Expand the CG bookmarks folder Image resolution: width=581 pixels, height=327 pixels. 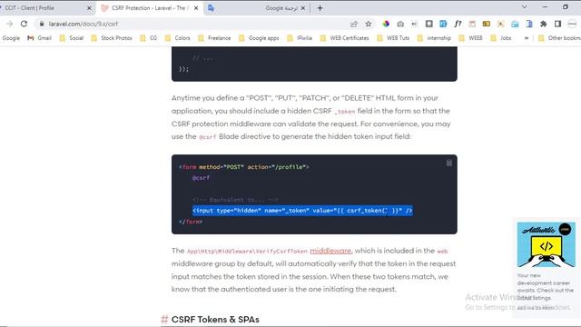point(149,38)
